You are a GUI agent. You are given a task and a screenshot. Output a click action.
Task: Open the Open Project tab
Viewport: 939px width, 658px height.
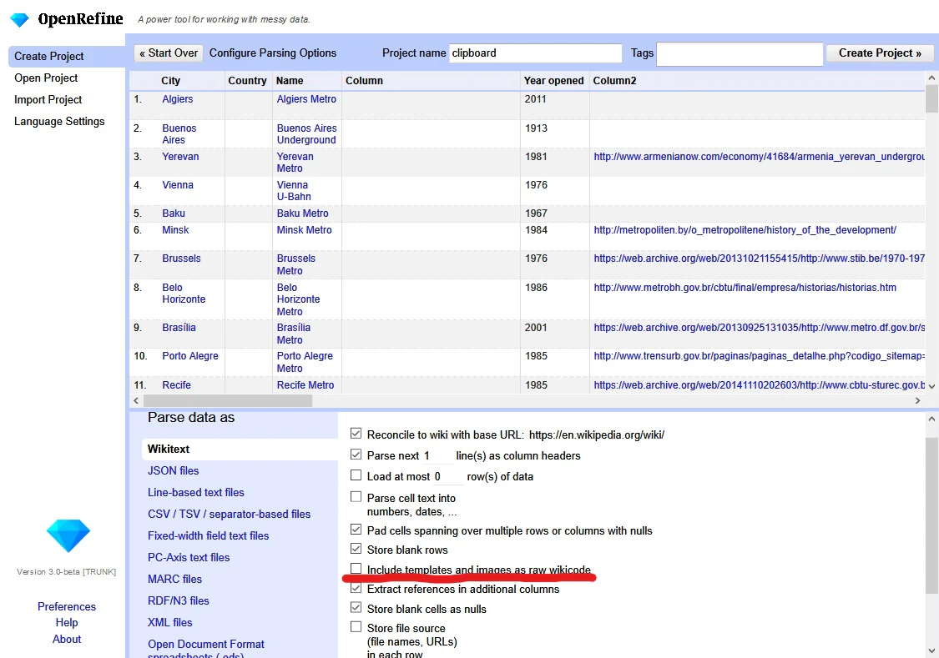pos(46,78)
